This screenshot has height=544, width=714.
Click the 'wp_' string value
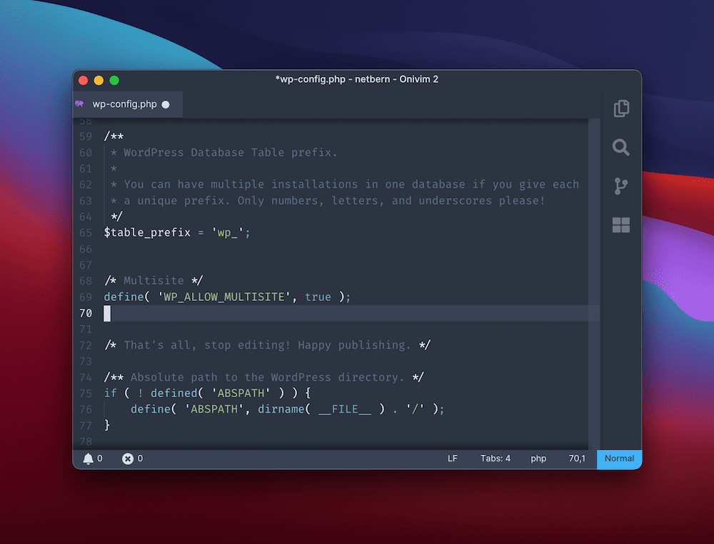pos(227,233)
